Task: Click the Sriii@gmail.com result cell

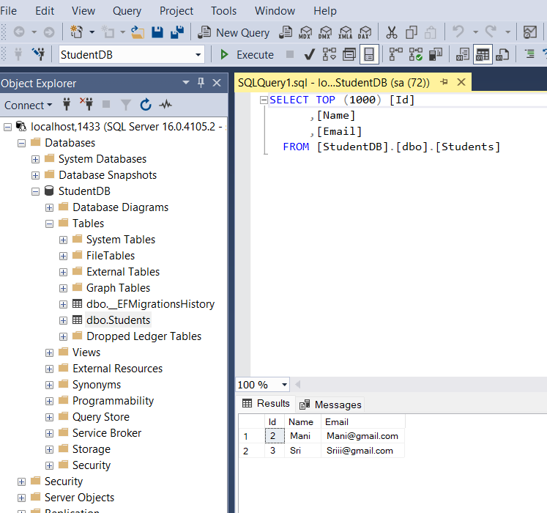Action: (362, 451)
